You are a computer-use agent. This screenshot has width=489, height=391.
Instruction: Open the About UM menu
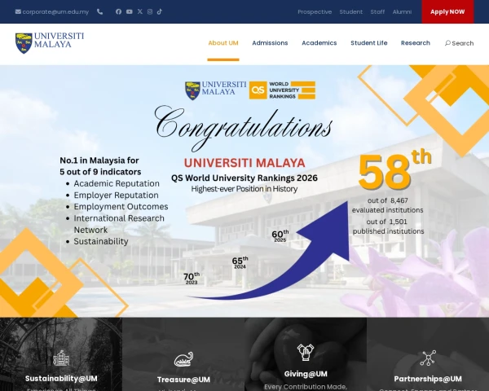click(x=223, y=43)
